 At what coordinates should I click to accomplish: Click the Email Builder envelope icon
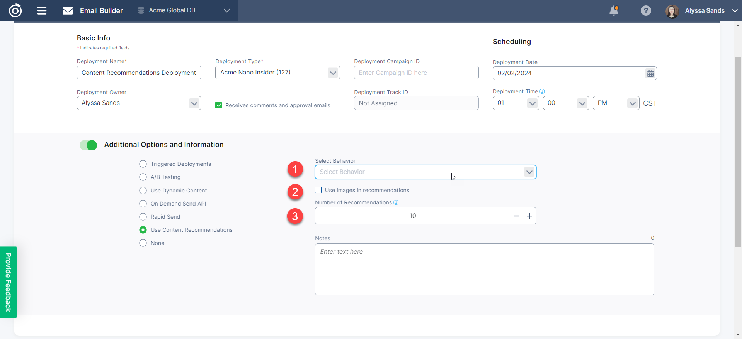68,10
